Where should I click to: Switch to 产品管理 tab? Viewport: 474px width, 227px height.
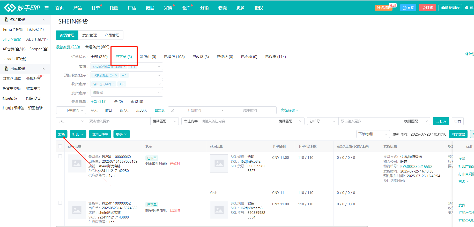click(112, 35)
